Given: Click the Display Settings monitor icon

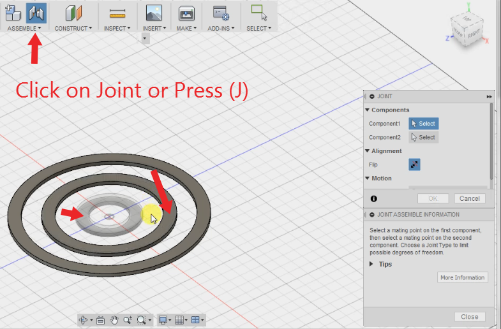Looking at the screenshot, I should 163,319.
